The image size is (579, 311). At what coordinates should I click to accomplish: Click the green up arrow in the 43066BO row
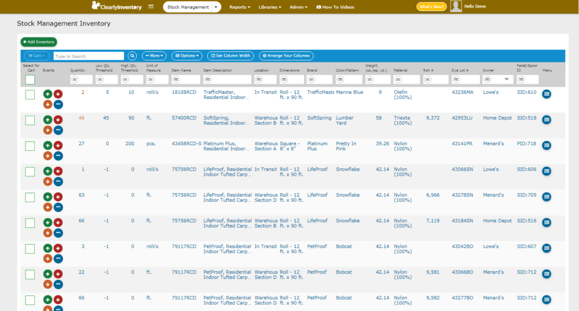click(x=47, y=274)
